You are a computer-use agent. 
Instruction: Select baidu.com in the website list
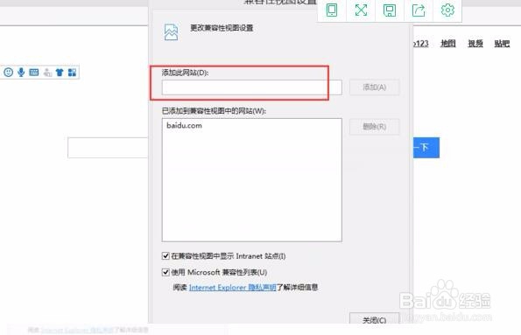coord(185,125)
